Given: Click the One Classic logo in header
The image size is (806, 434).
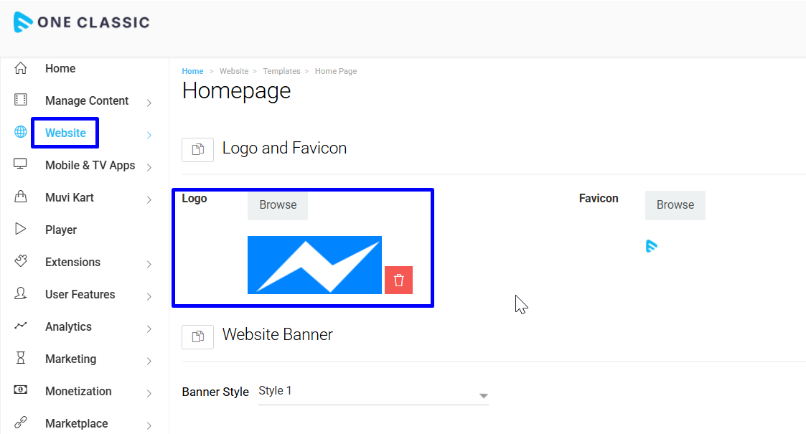Looking at the screenshot, I should 81,22.
